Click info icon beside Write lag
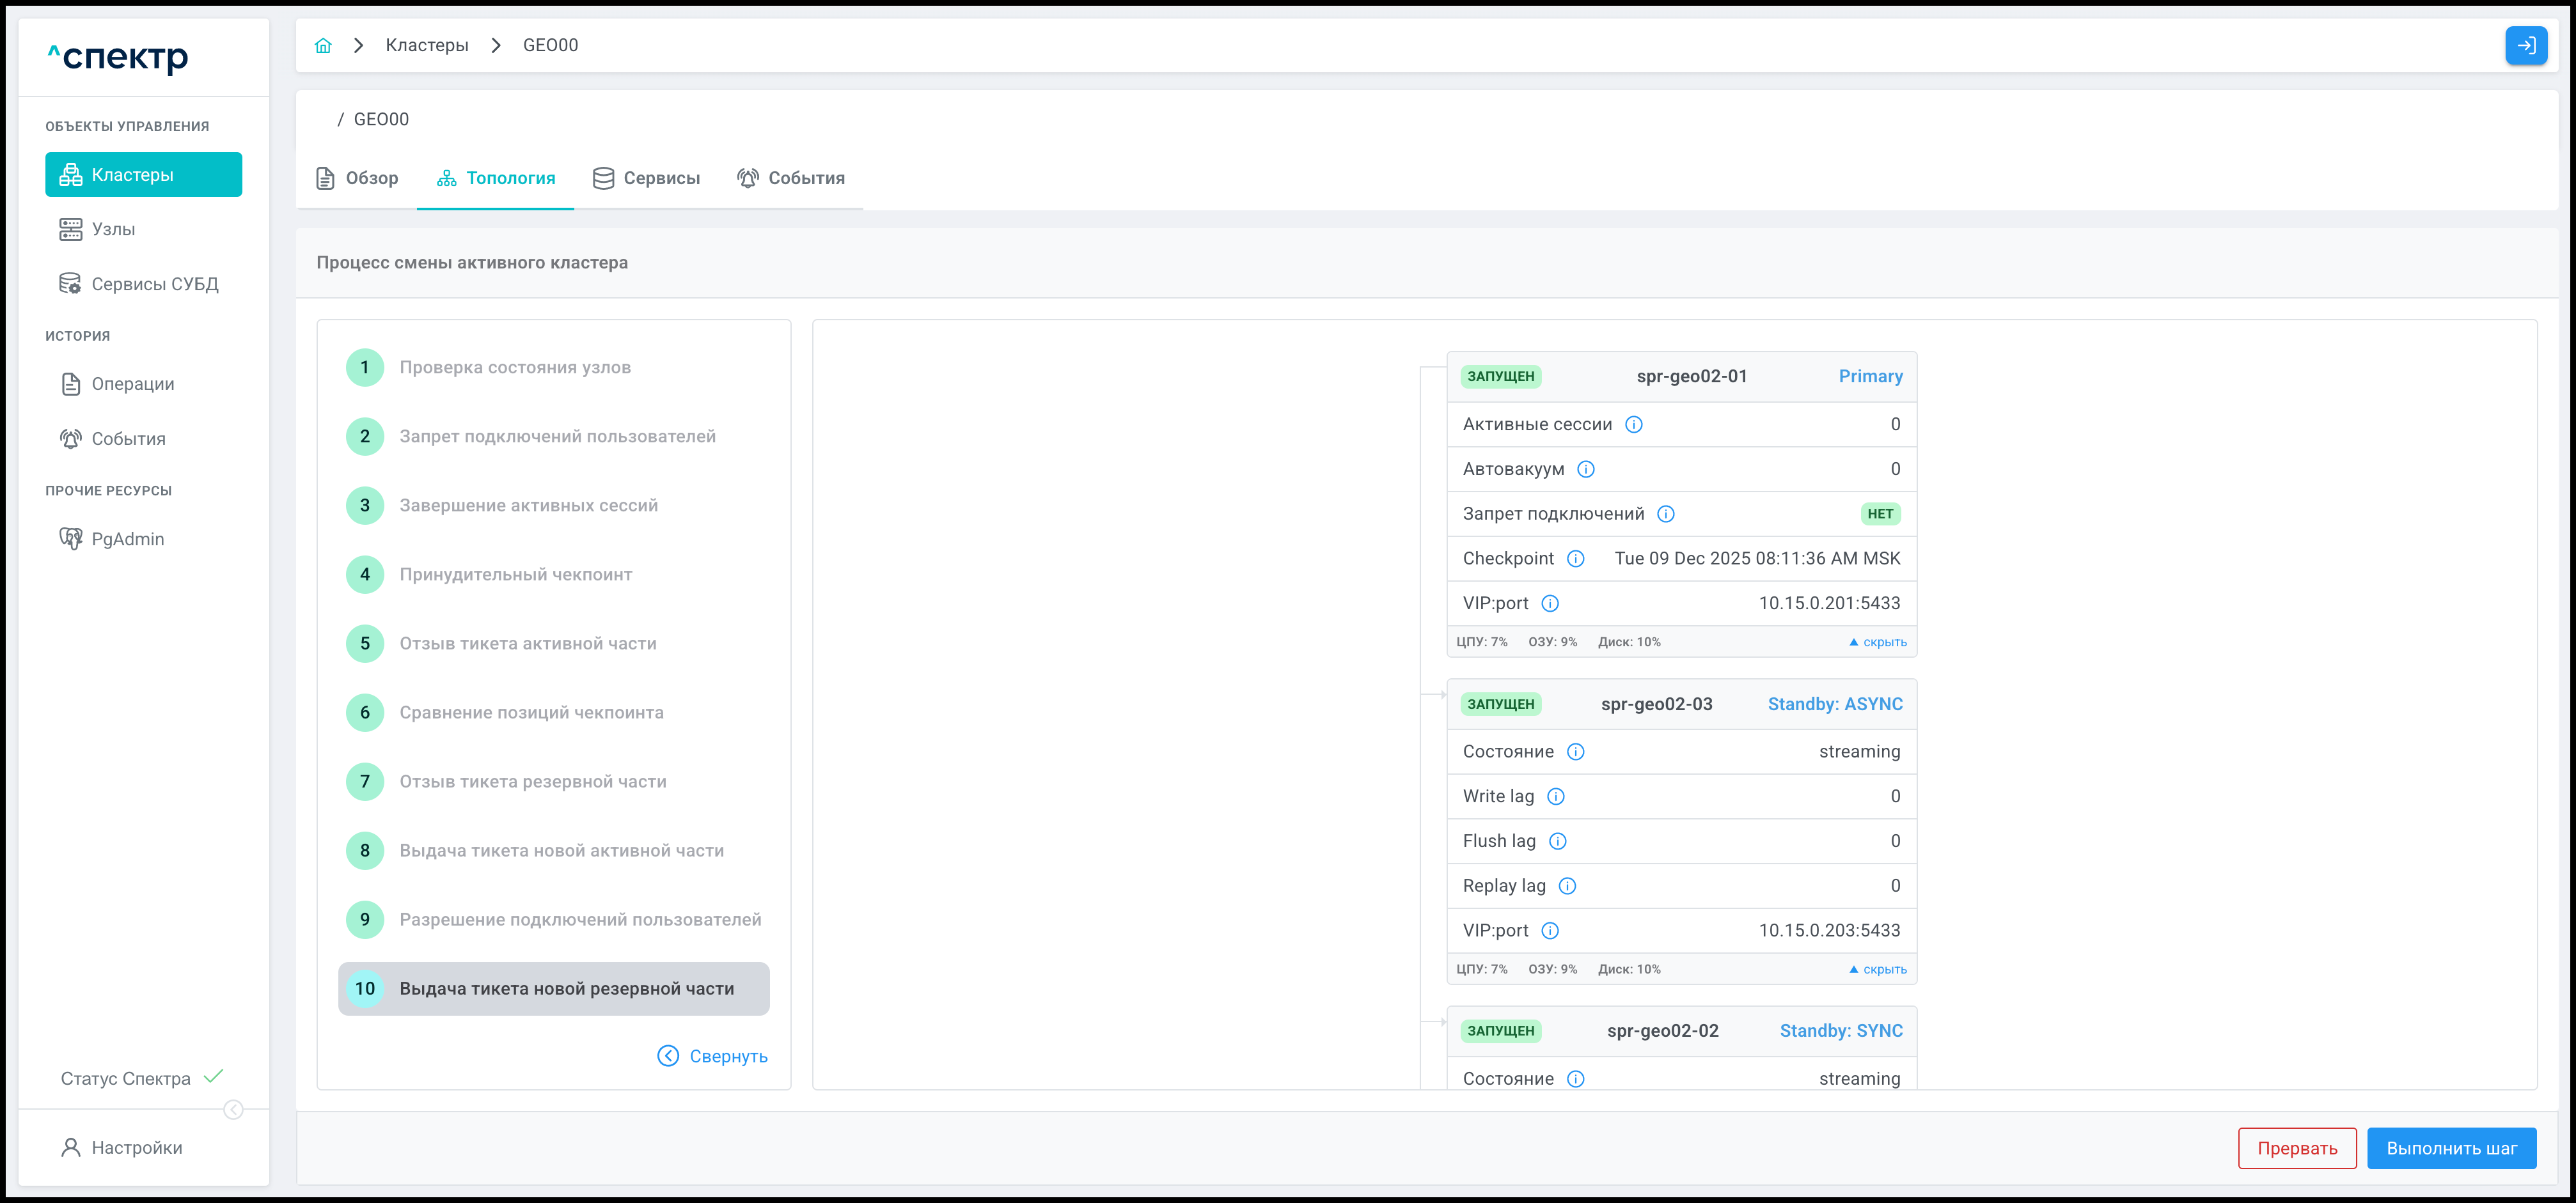The image size is (2576, 1203). [x=1555, y=796]
